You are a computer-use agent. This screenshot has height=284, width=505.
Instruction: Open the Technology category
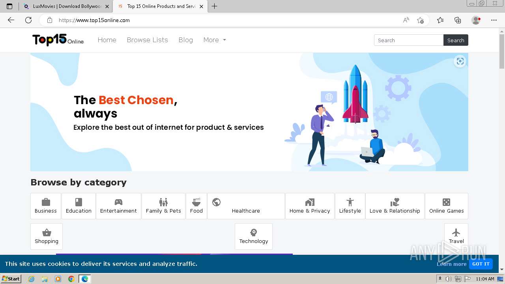point(254,236)
